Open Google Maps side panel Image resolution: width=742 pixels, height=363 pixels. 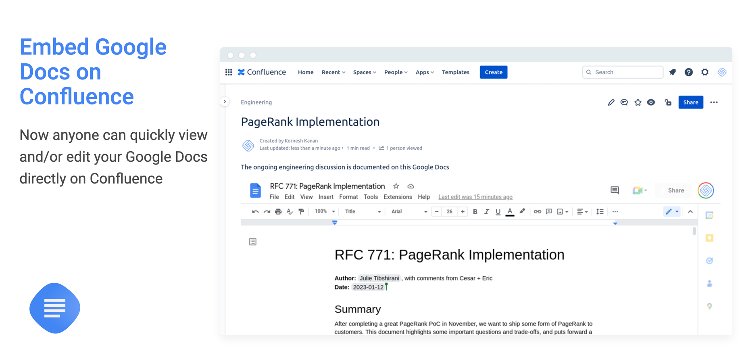pos(709,307)
